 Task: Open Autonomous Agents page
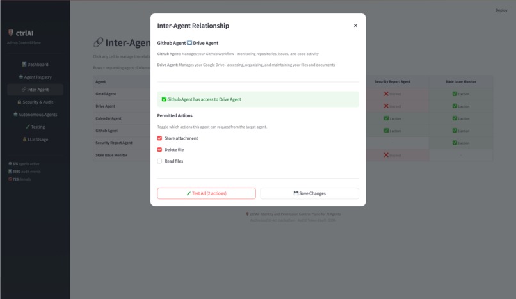35,115
